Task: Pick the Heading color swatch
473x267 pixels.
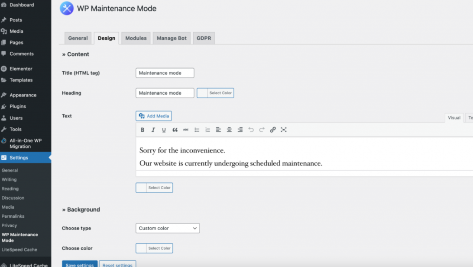Action: (x=215, y=93)
